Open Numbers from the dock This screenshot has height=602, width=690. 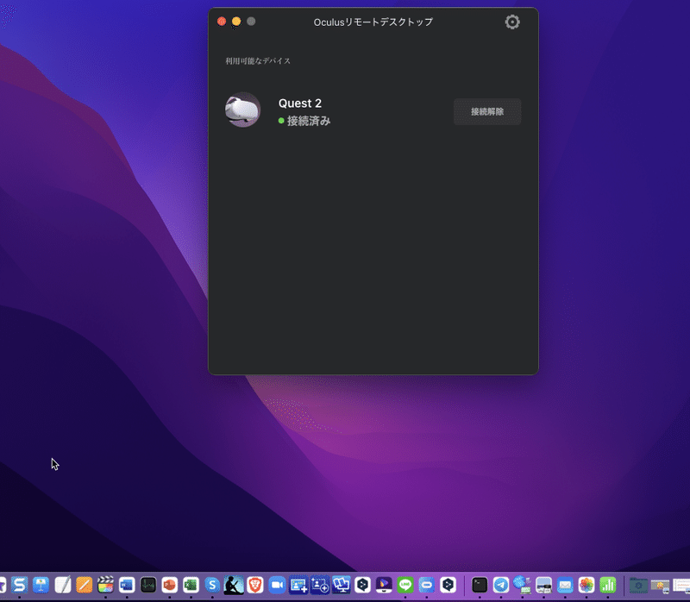(608, 586)
